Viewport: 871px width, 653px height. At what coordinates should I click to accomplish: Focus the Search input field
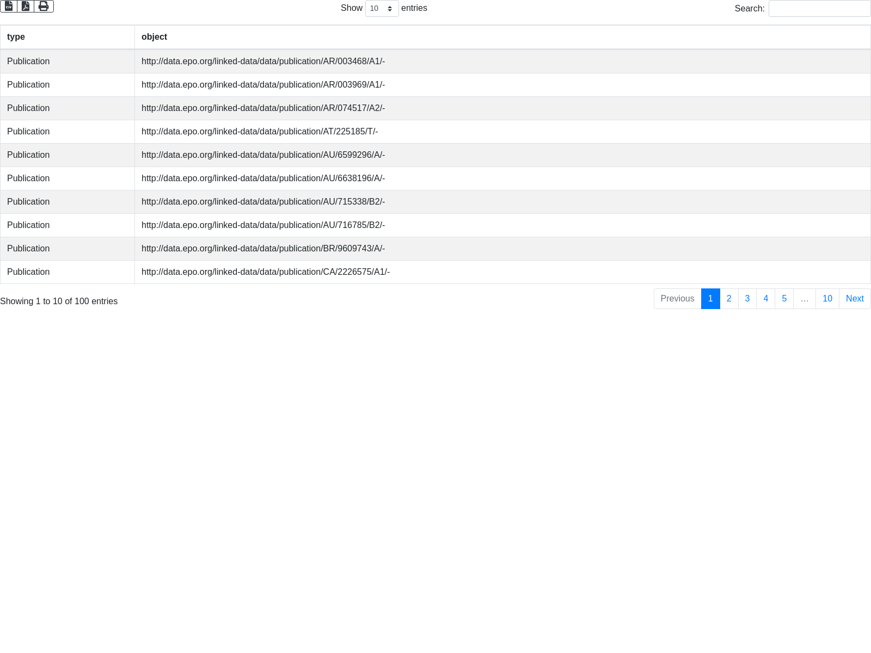[819, 9]
